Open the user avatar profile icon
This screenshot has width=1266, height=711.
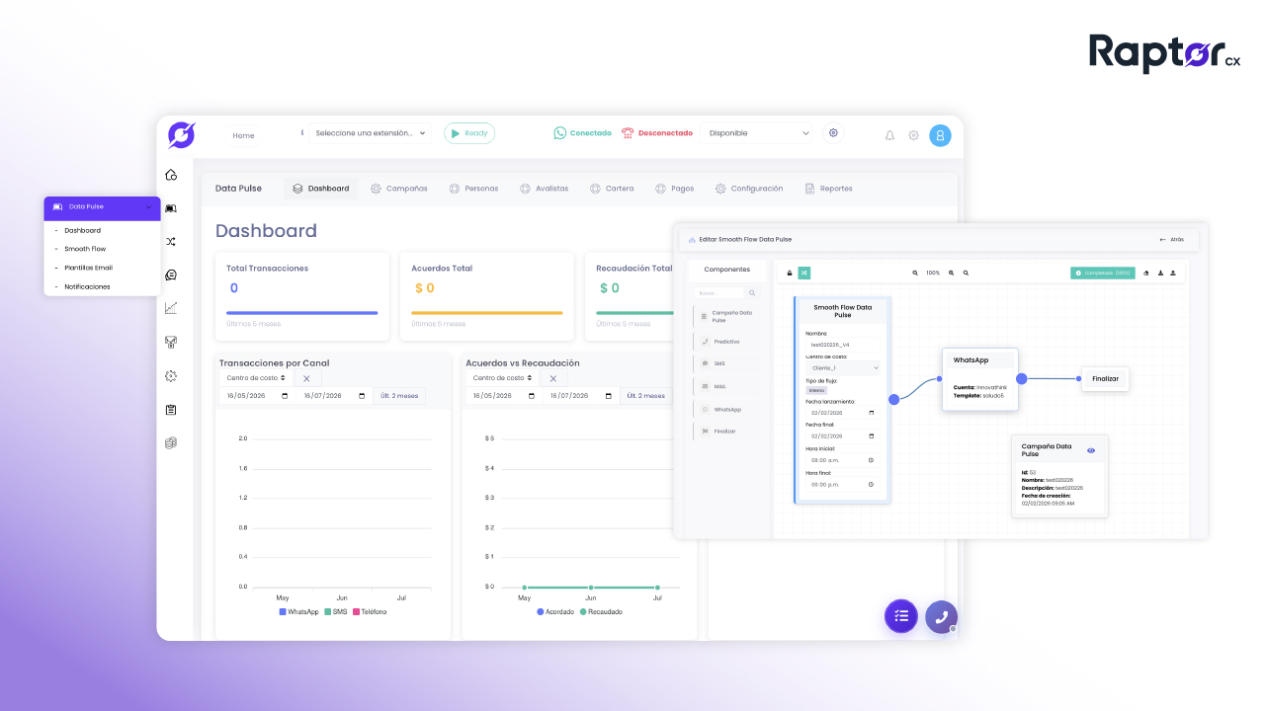pos(940,135)
